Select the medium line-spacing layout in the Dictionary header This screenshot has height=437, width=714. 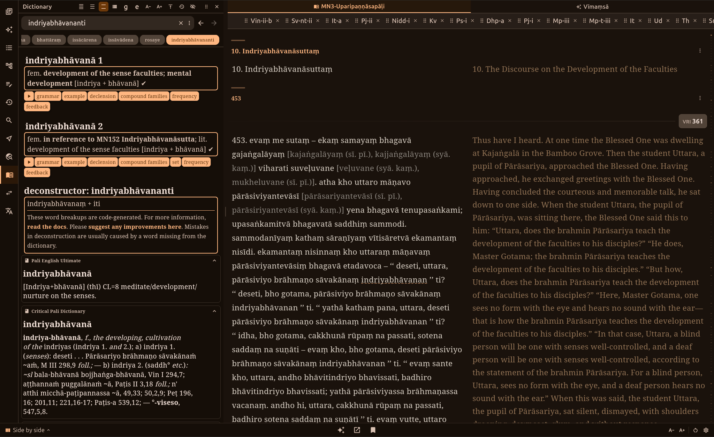click(x=92, y=7)
